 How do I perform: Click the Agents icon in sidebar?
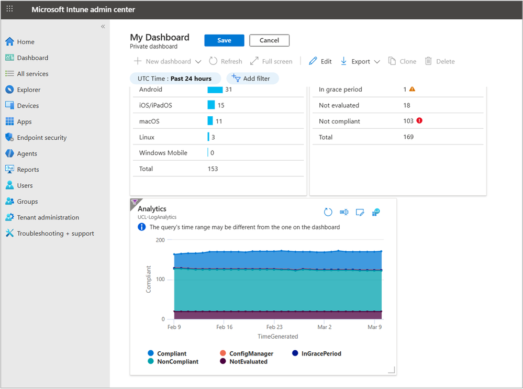[x=9, y=153]
